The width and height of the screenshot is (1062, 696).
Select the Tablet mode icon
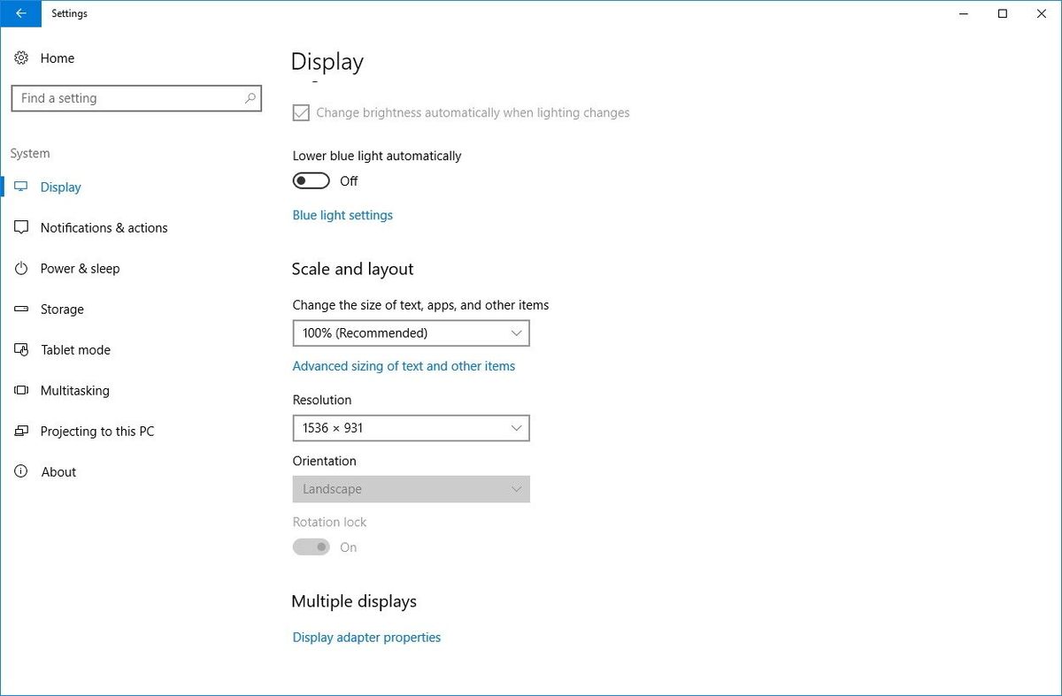pyautogui.click(x=21, y=349)
